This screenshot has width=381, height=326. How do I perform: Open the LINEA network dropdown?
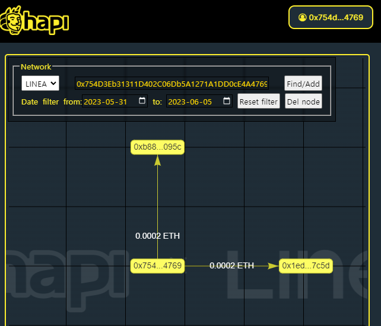click(x=40, y=83)
